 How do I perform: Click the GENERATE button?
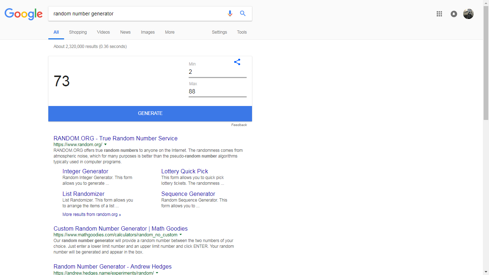tap(150, 114)
